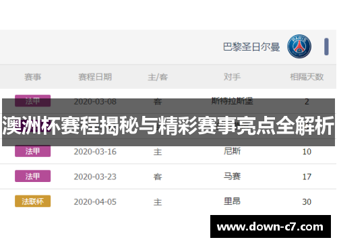Click opponent 里昂
The height and width of the screenshot is (244, 337).
232,201
